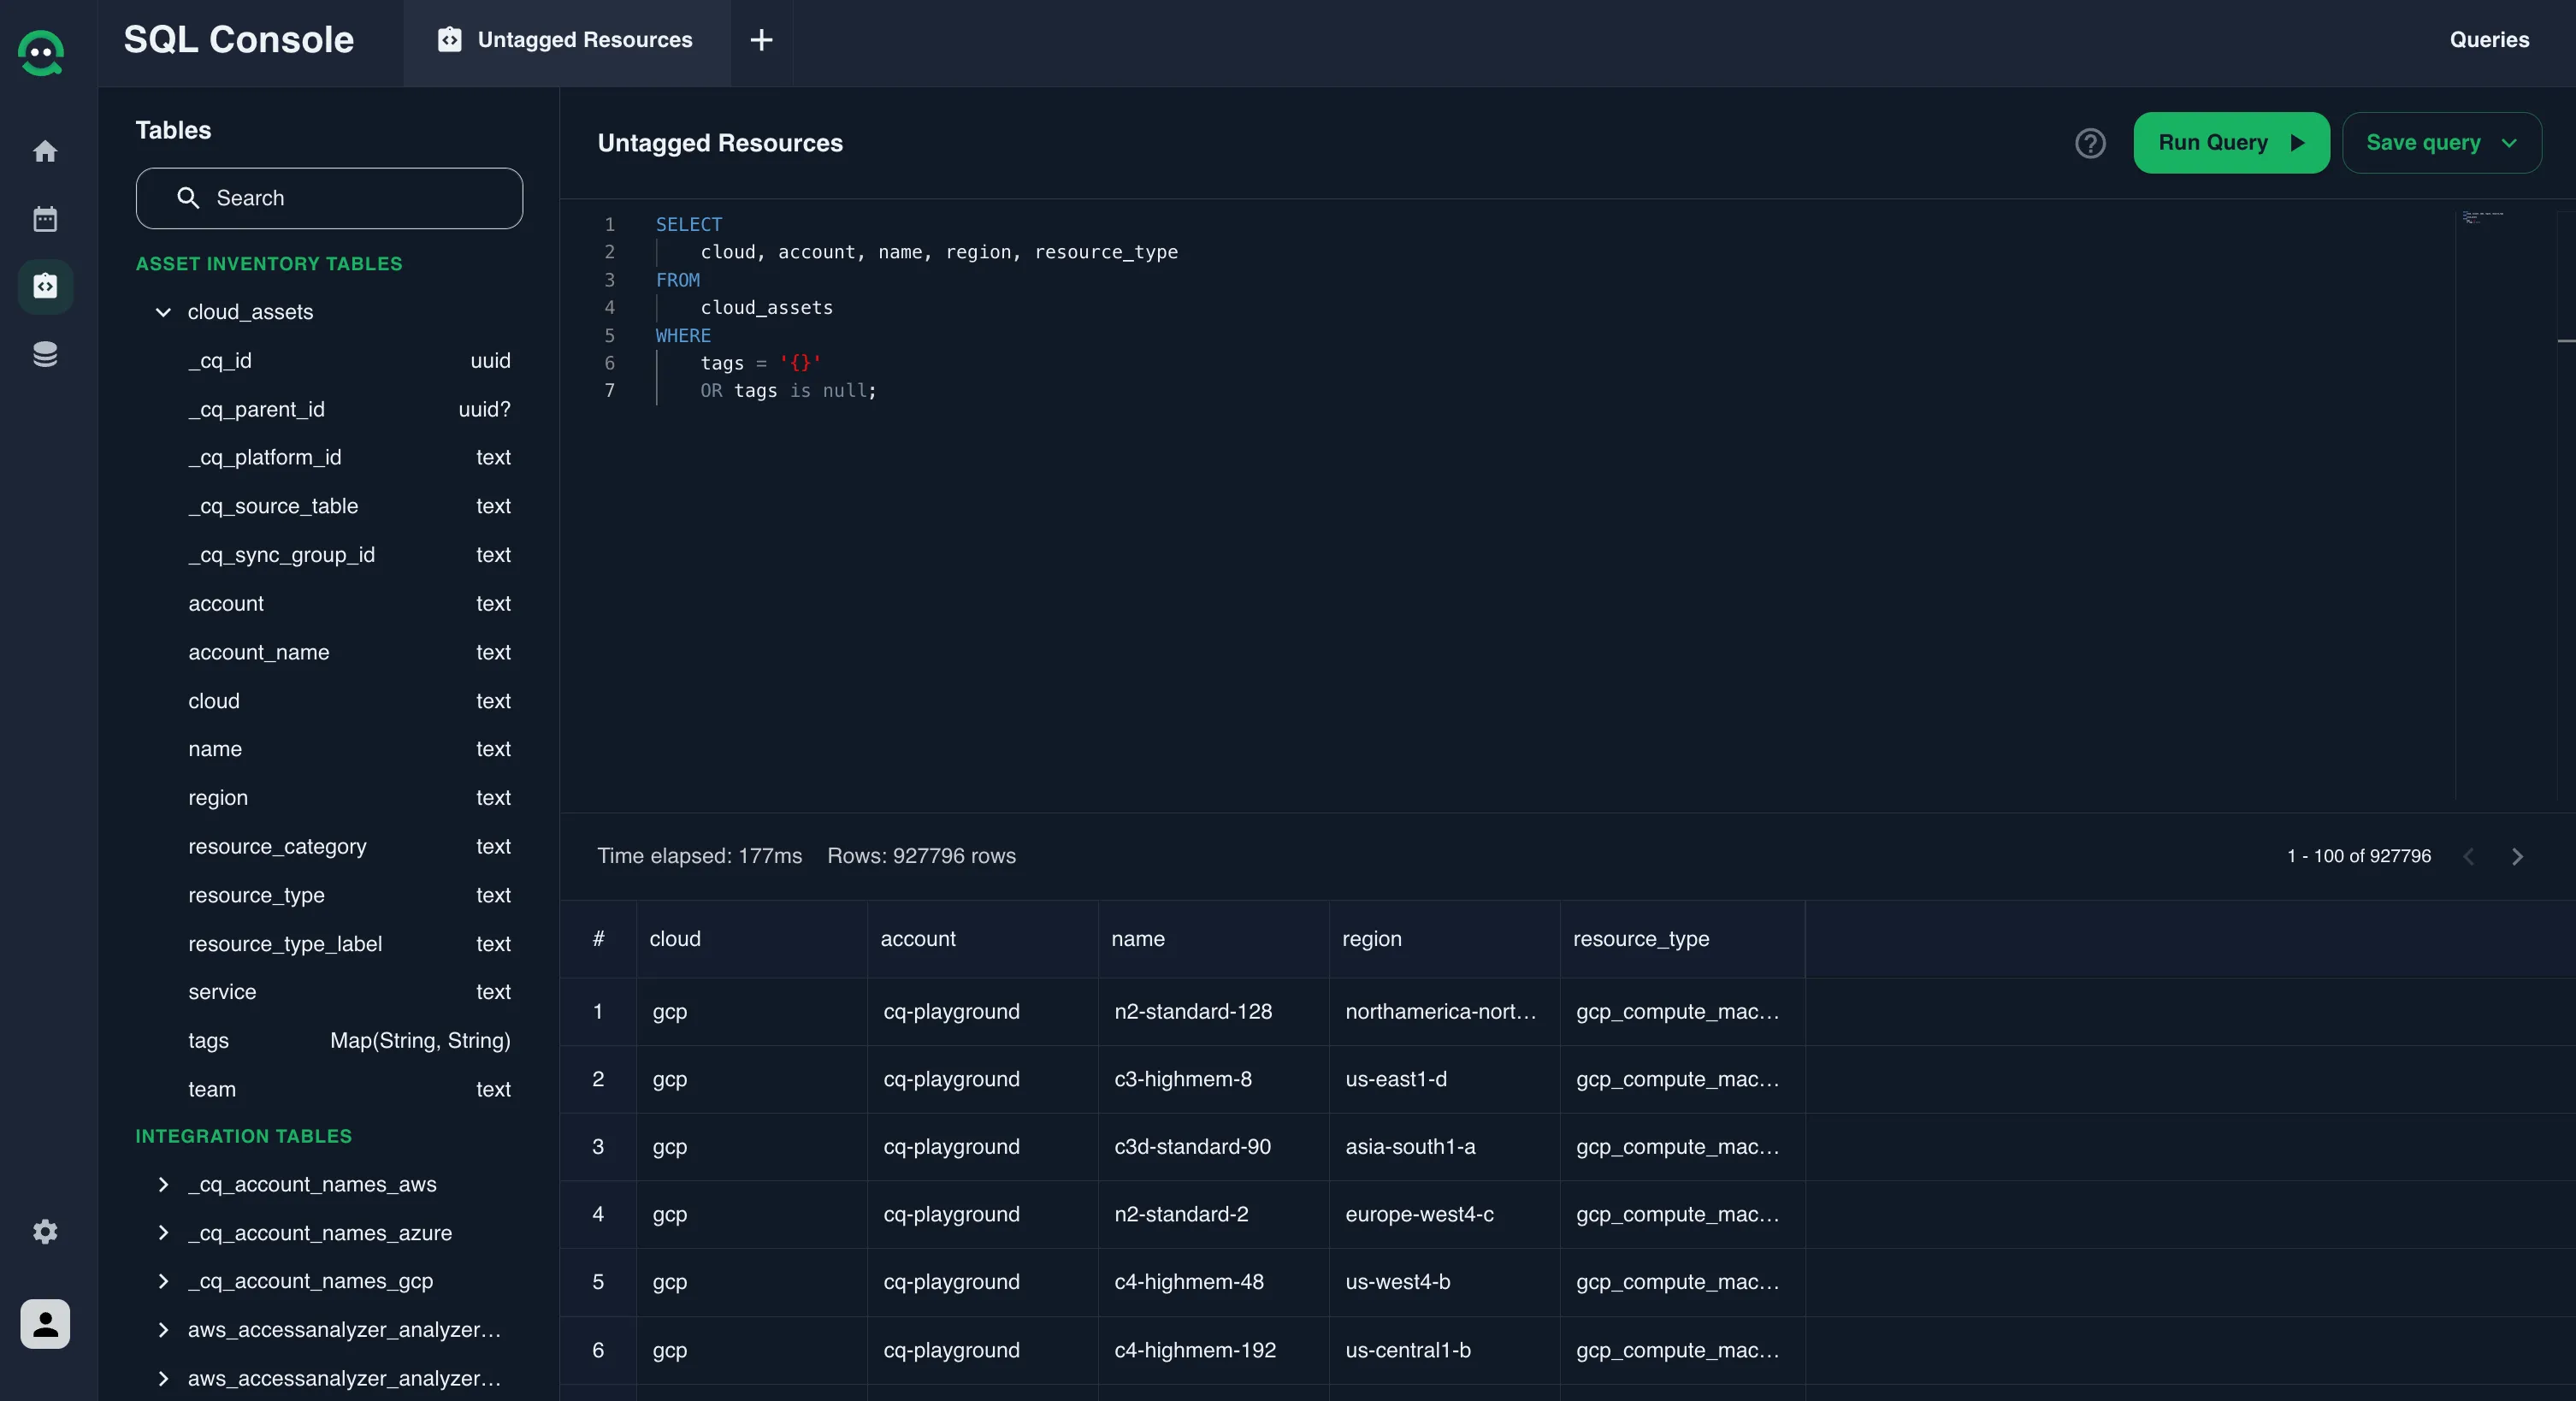Click the help question mark icon
This screenshot has height=1401, width=2576.
(x=2090, y=143)
